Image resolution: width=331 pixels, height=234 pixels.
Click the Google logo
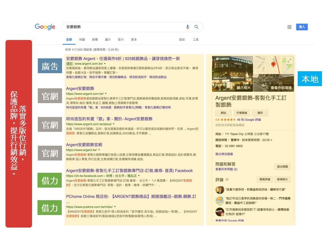[45, 27]
